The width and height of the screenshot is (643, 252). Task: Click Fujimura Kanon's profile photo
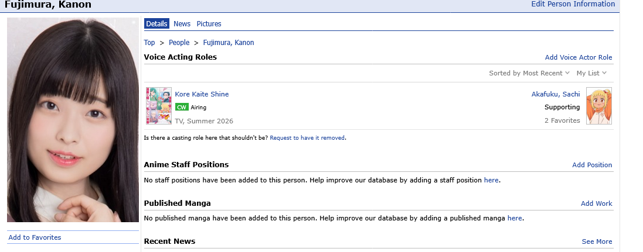click(x=73, y=120)
